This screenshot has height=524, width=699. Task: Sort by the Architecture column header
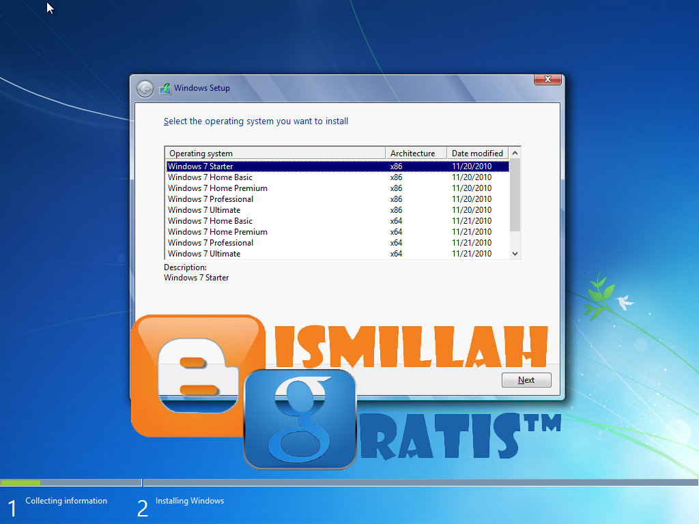(414, 153)
